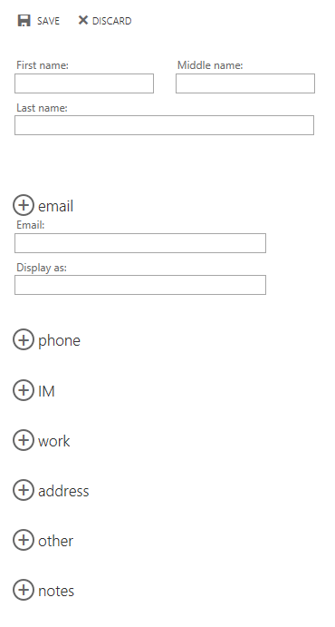Expand the phone section label
The height and width of the screenshot is (627, 335).
(x=59, y=341)
